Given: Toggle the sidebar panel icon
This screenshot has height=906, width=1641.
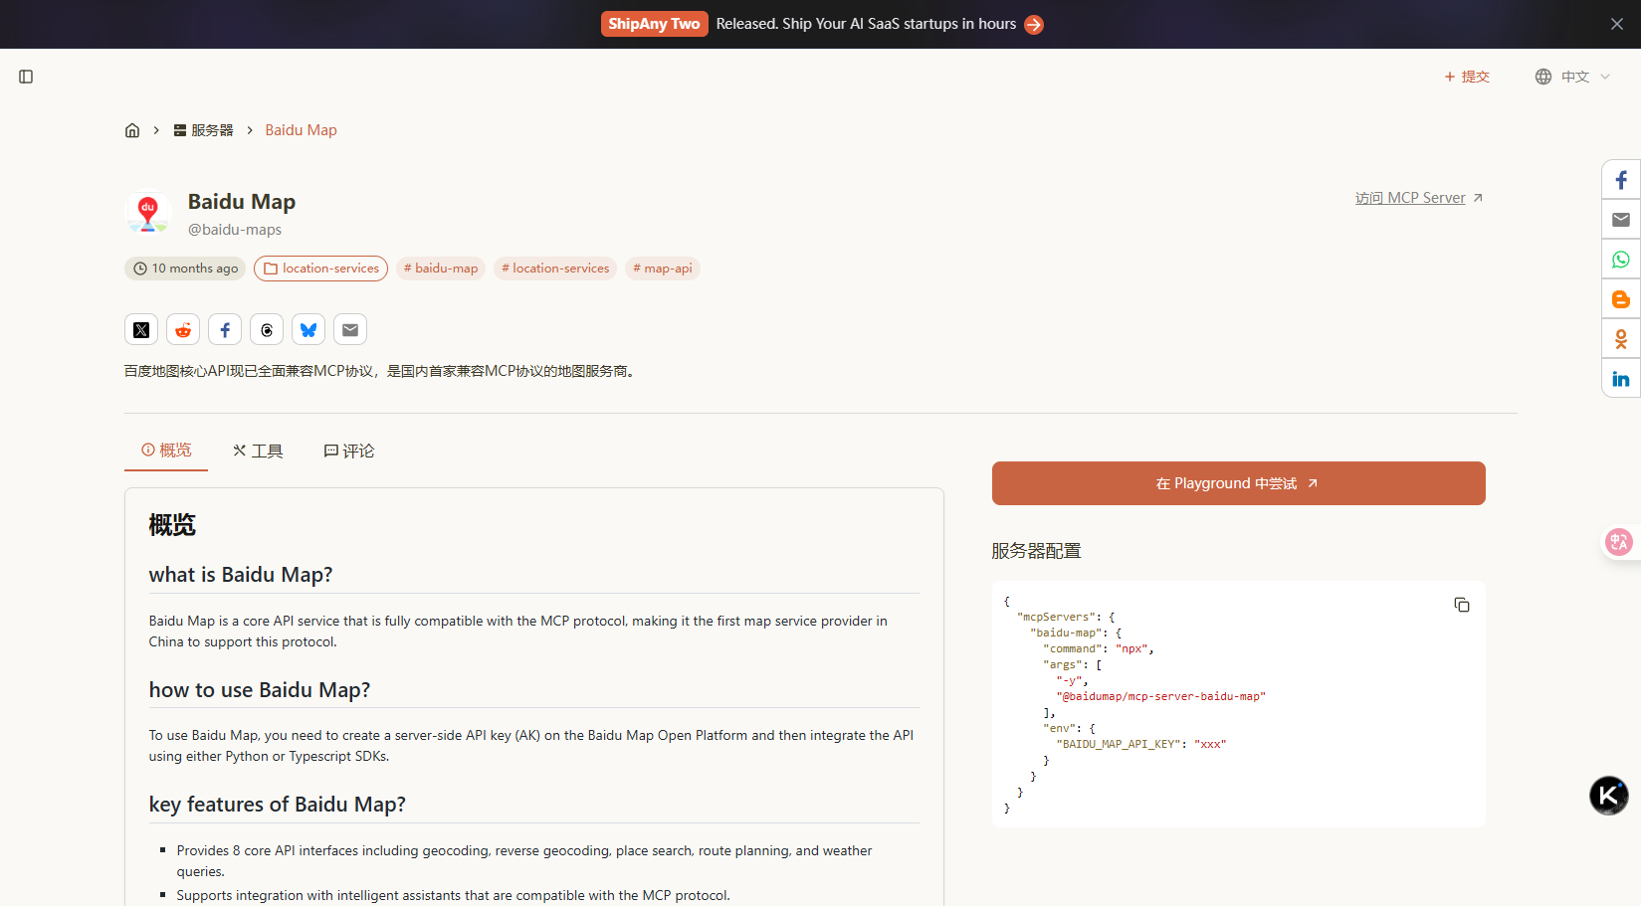Looking at the screenshot, I should pos(26,77).
